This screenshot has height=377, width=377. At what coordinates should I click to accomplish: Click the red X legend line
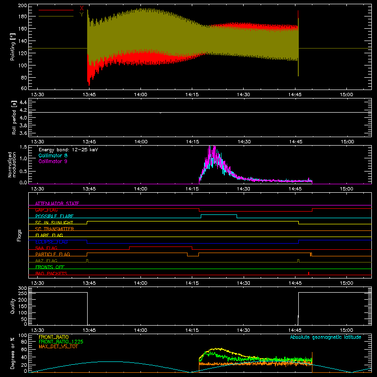point(56,10)
